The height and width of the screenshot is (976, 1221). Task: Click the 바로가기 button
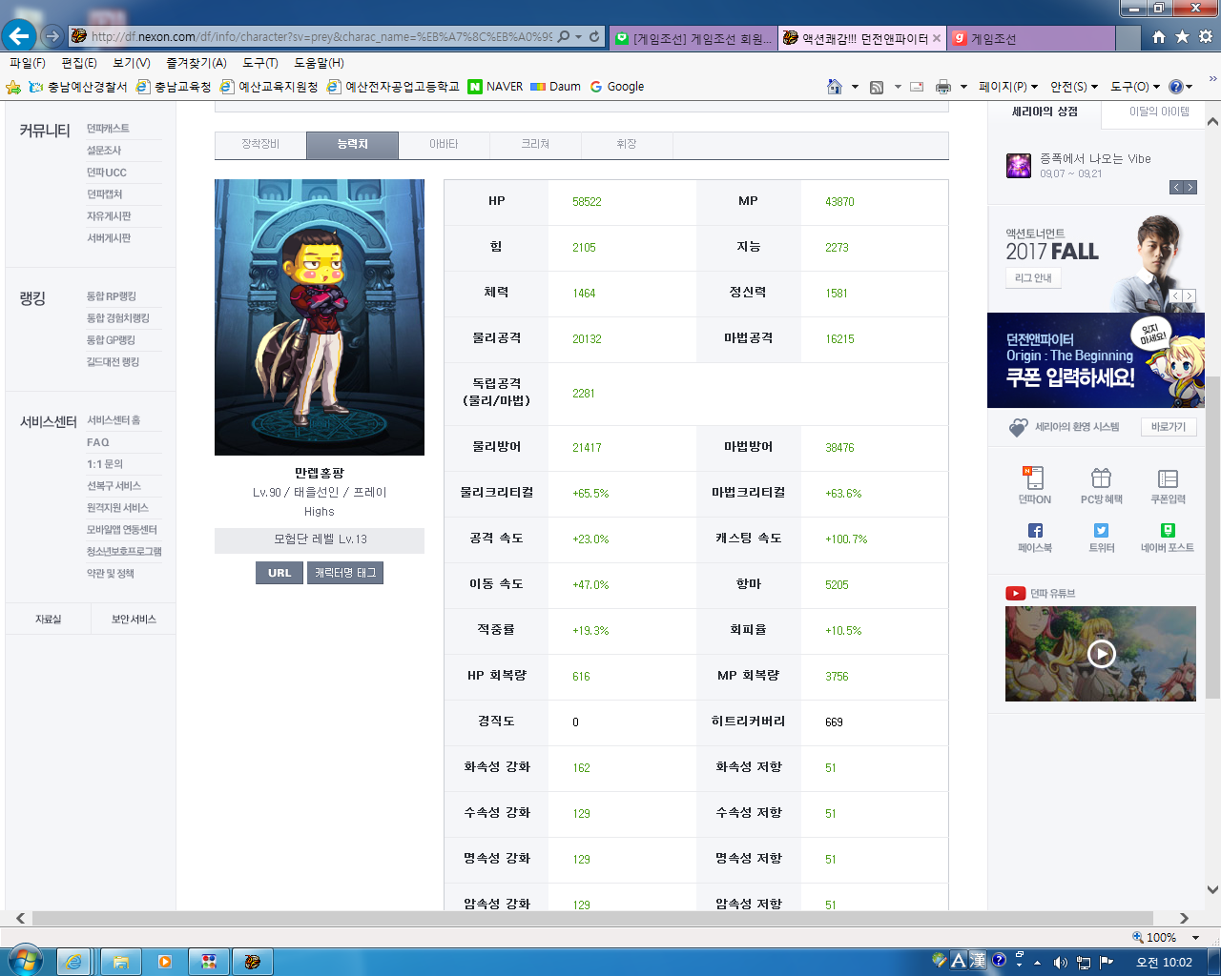coord(1169,427)
